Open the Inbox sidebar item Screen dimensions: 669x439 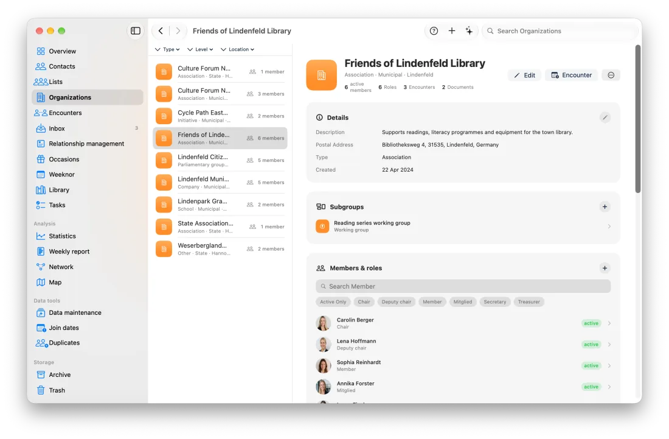(x=88, y=128)
